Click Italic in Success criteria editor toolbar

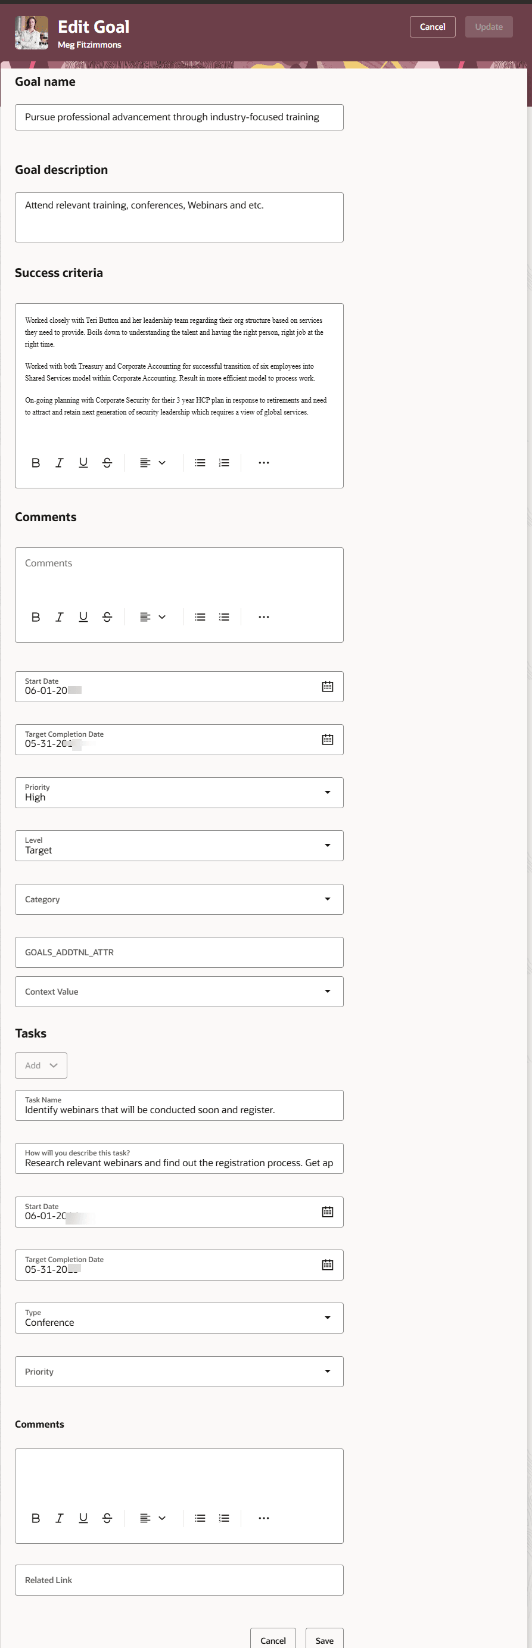pos(60,463)
